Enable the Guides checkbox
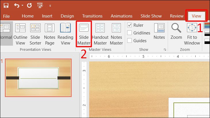Viewport: 210px width, 118px height. point(129,40)
